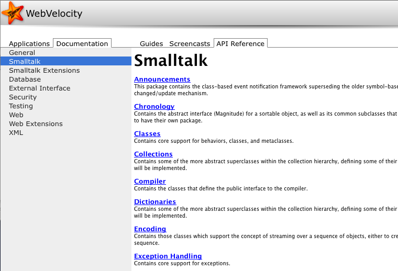Open the Security category
The height and width of the screenshot is (271, 398).
(x=66, y=97)
